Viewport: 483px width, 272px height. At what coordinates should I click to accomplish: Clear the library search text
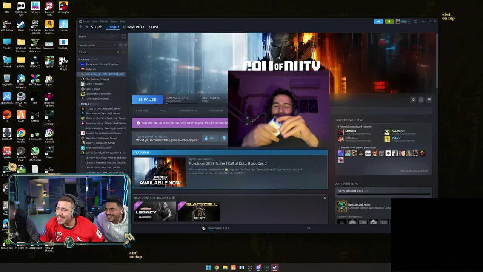(x=118, y=52)
